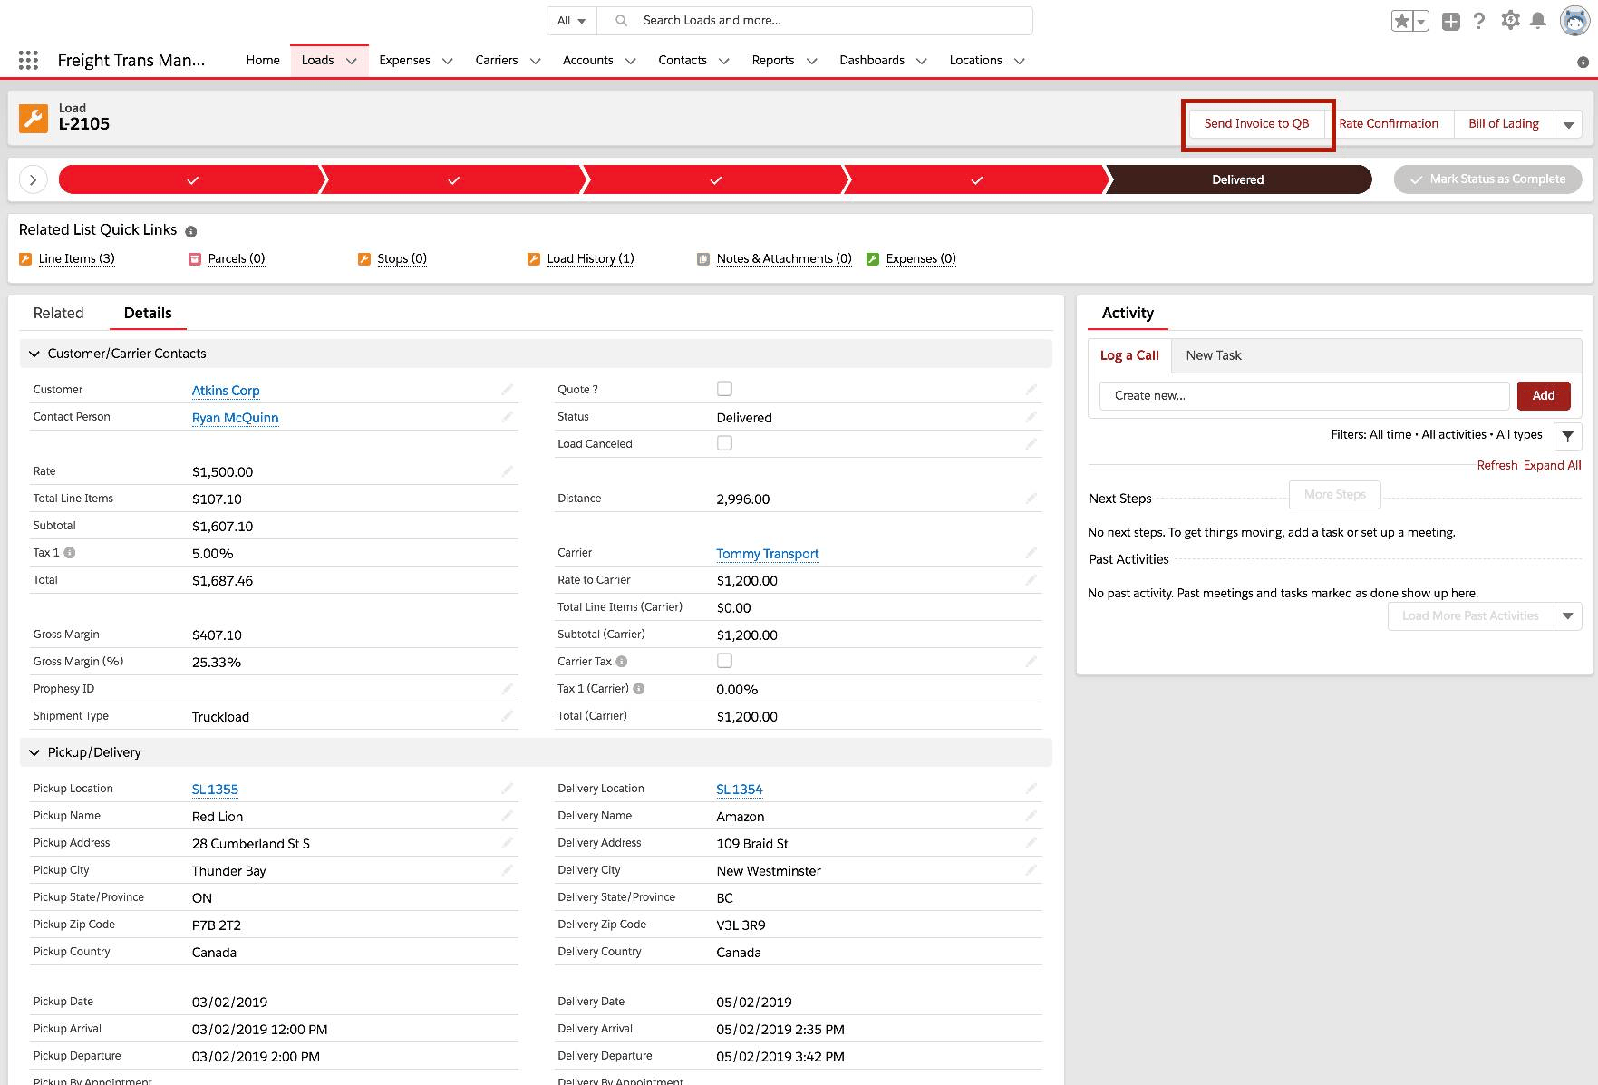This screenshot has width=1598, height=1085.
Task: Edit the Rate to Carrier pencil icon
Action: point(1031,580)
